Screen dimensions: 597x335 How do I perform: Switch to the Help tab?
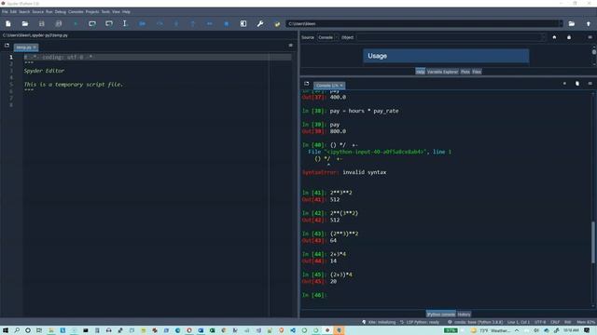click(420, 72)
